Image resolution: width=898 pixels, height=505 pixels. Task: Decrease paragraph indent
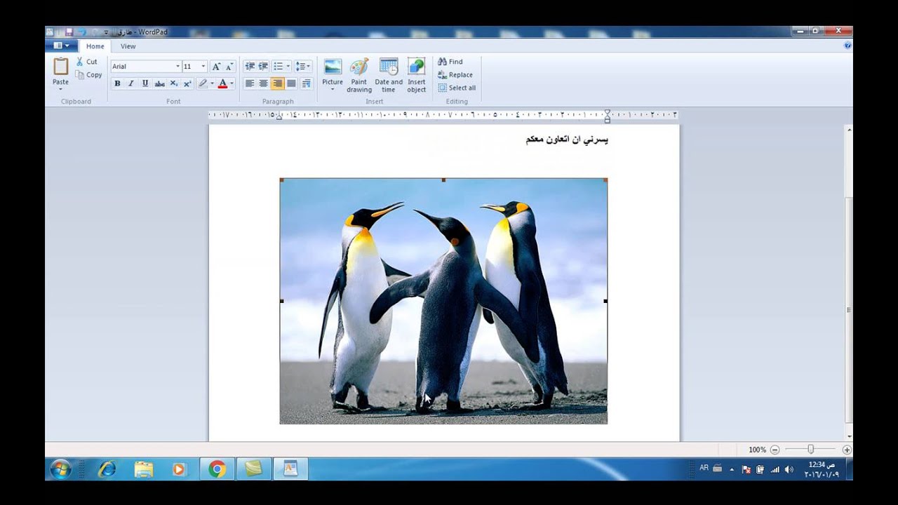coord(250,67)
